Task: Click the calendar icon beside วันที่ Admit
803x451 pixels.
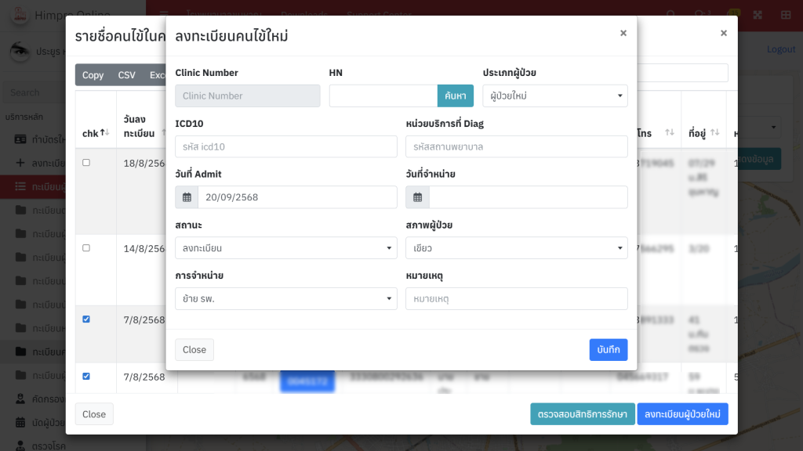Action: (x=187, y=197)
